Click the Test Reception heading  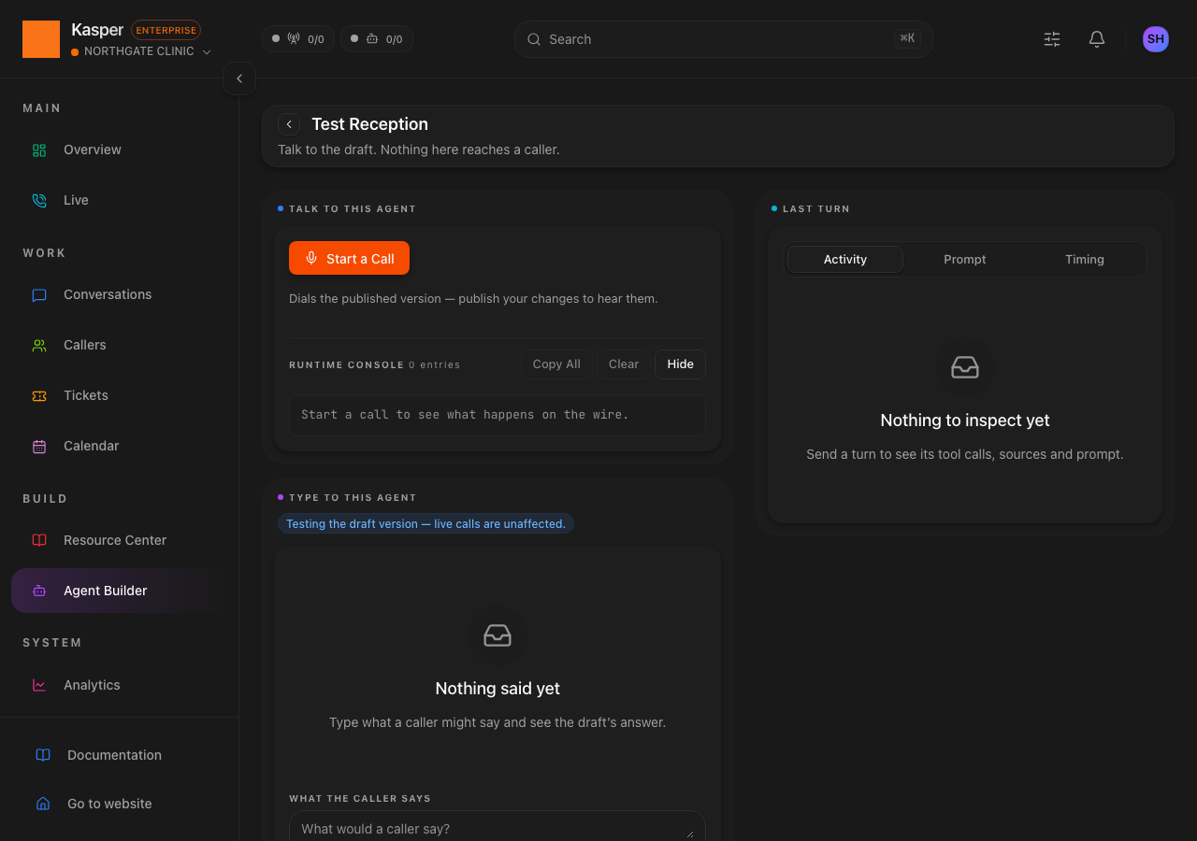pyautogui.click(x=370, y=124)
